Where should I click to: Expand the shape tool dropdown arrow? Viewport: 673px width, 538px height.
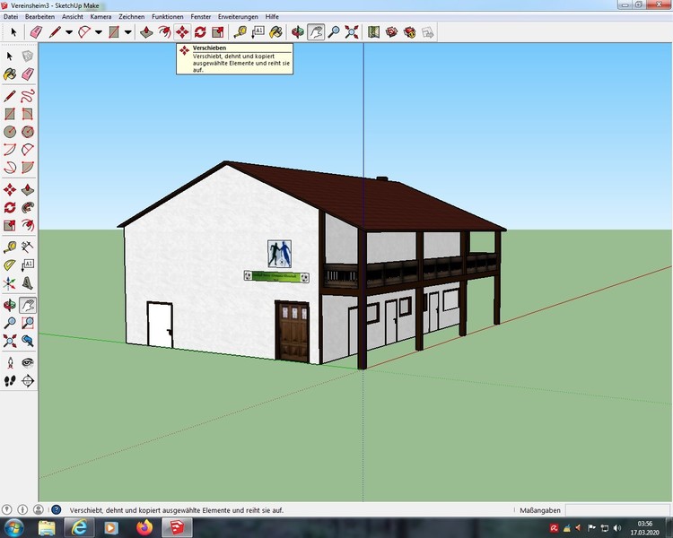[127, 32]
